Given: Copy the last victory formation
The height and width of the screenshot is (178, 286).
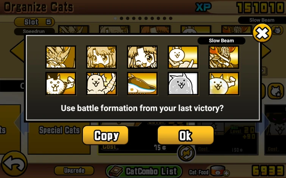Looking at the screenshot, I should (105, 135).
